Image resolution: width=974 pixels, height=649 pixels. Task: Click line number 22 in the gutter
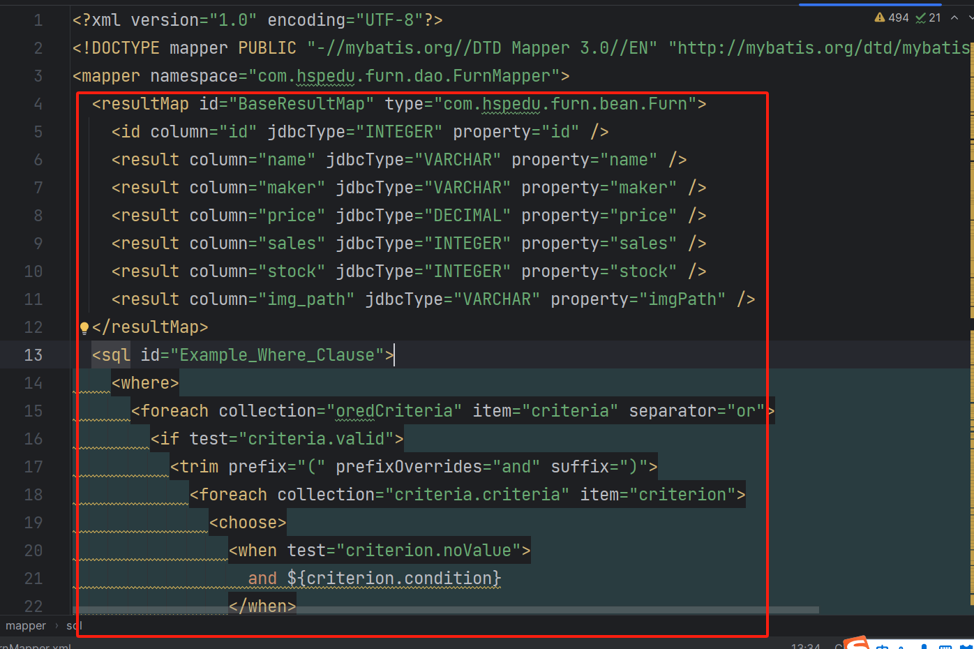click(33, 606)
